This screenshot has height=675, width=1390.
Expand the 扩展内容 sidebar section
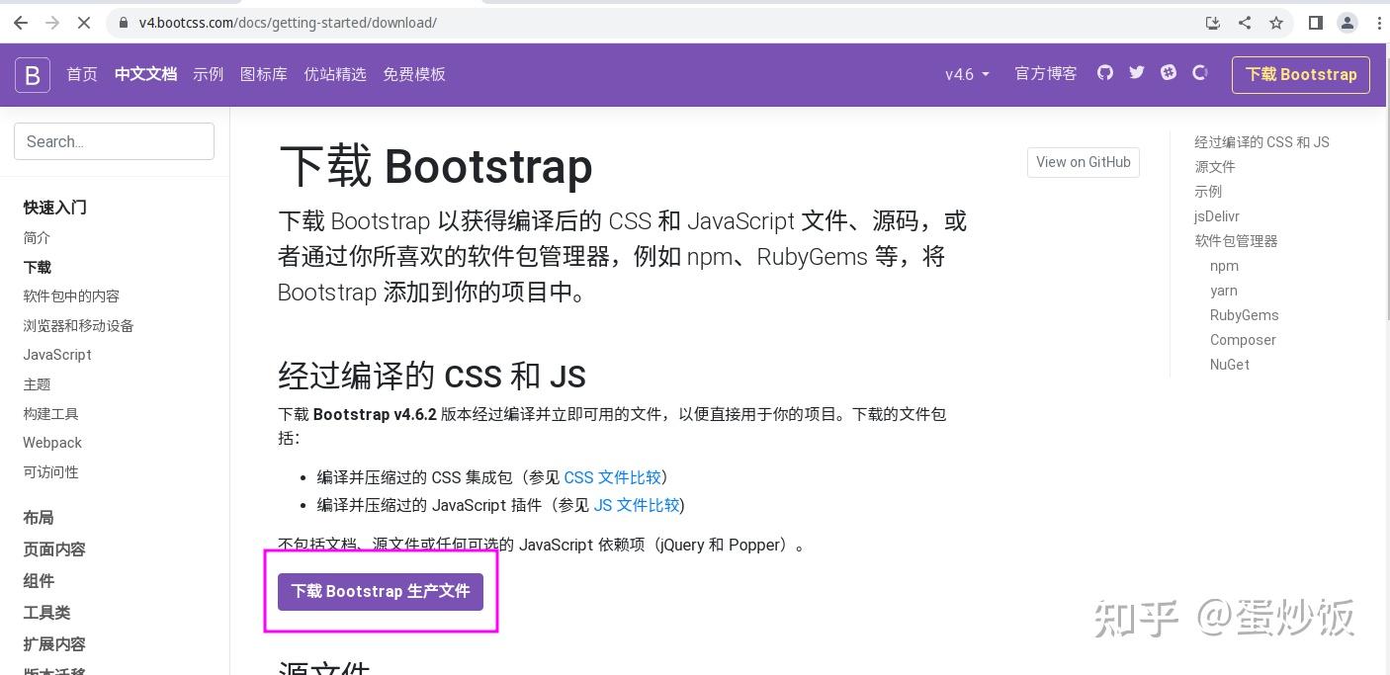click(x=54, y=644)
